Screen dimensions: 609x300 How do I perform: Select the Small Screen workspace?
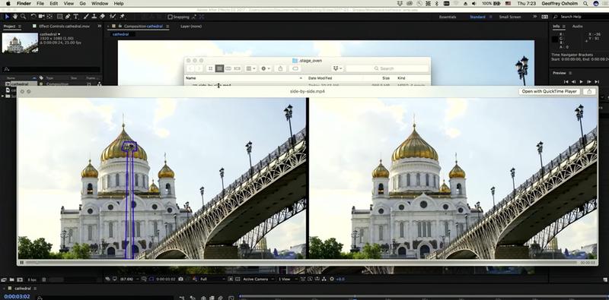(510, 17)
